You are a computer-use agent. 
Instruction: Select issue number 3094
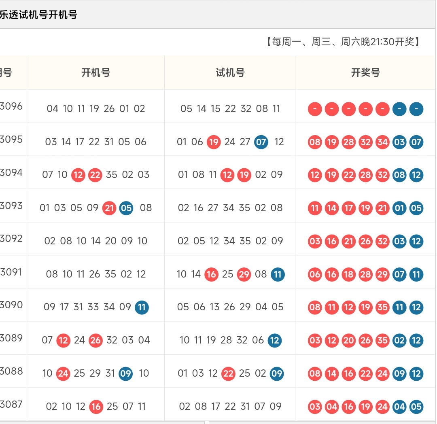(11, 172)
